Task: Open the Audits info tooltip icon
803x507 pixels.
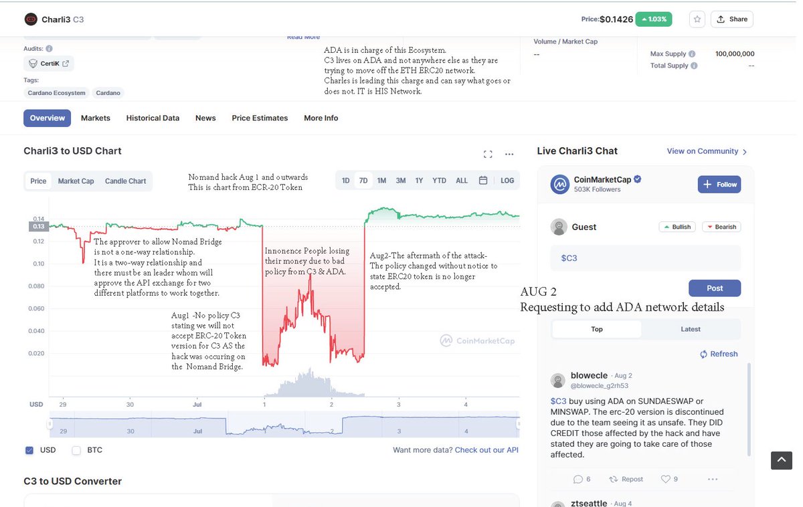Action: [50, 49]
